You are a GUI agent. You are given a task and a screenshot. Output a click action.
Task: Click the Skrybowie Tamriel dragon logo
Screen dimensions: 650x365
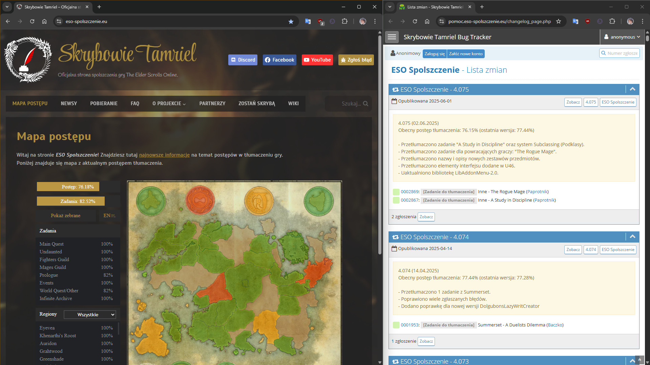[28, 60]
